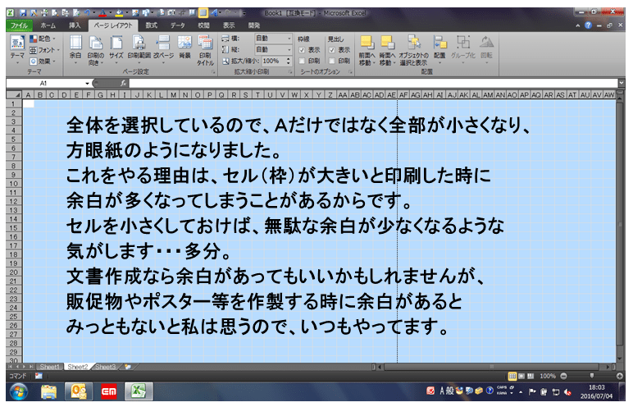Open the サイズ (Paper Size) menu
633x407 pixels.
(116, 48)
